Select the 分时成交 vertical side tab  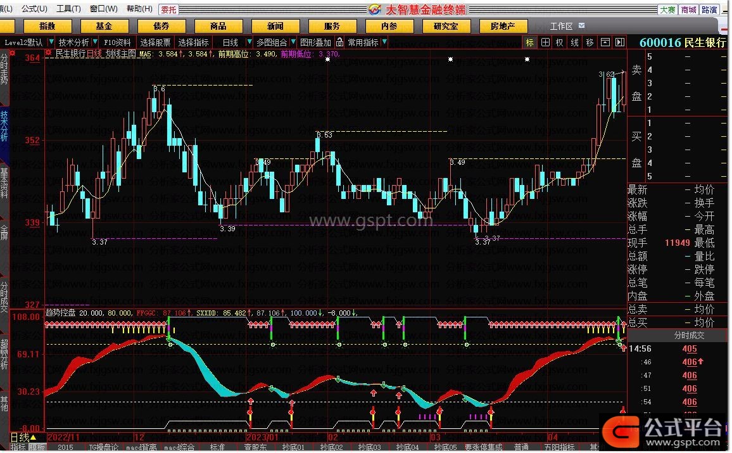pos(4,298)
